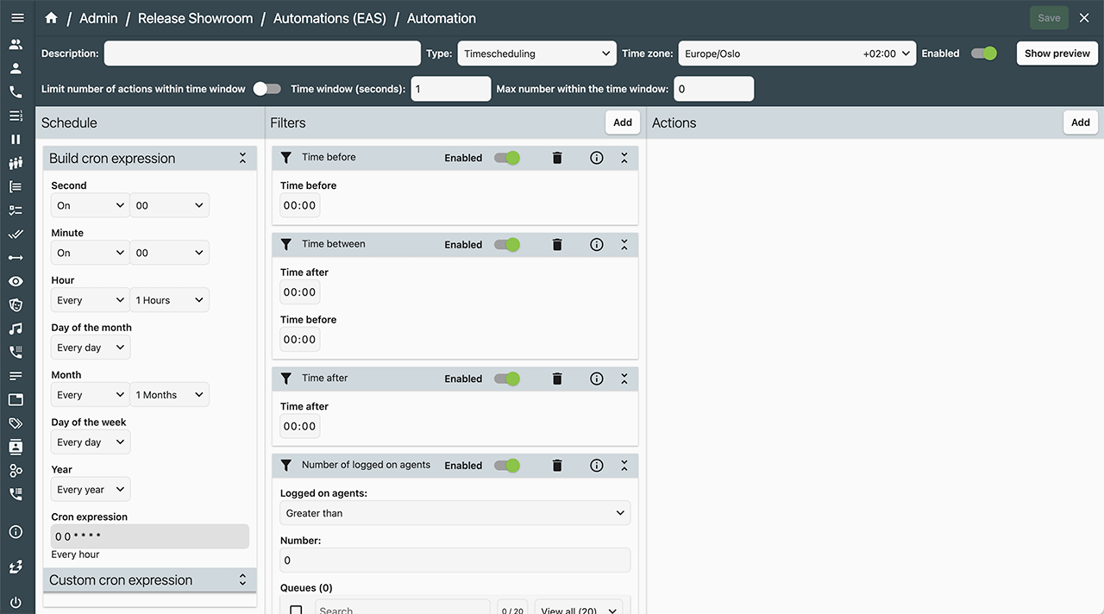Screen dimensions: 1104x614
Task: Click the Show preview button
Action: click(x=1057, y=53)
